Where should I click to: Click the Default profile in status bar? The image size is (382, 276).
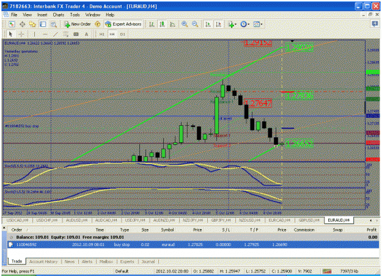(x=122, y=271)
